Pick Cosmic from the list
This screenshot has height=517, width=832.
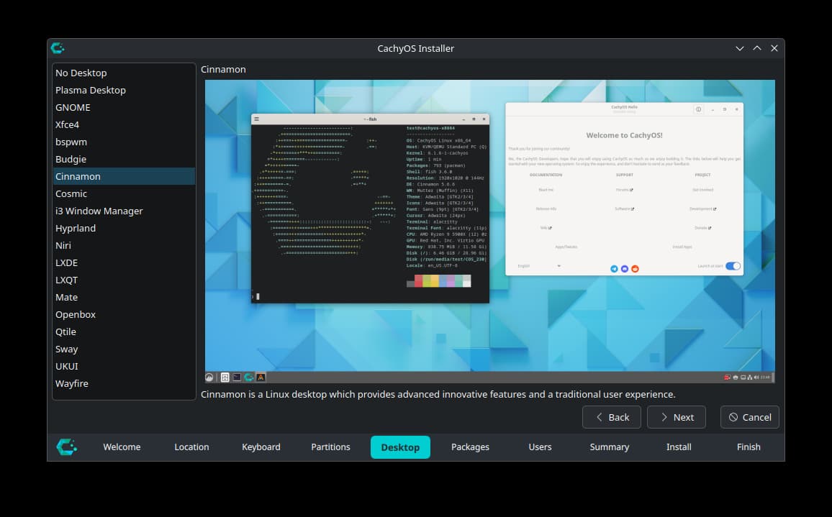tap(125, 193)
